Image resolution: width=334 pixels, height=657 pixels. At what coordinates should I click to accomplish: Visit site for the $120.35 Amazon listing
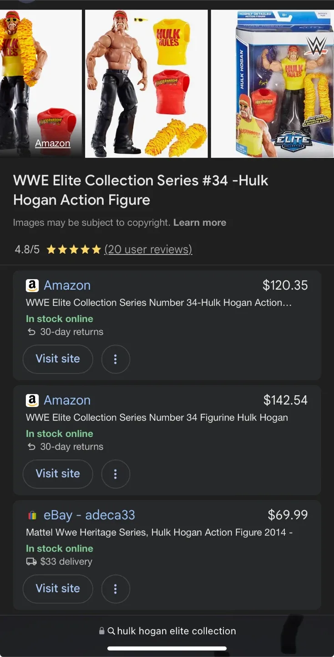point(57,359)
